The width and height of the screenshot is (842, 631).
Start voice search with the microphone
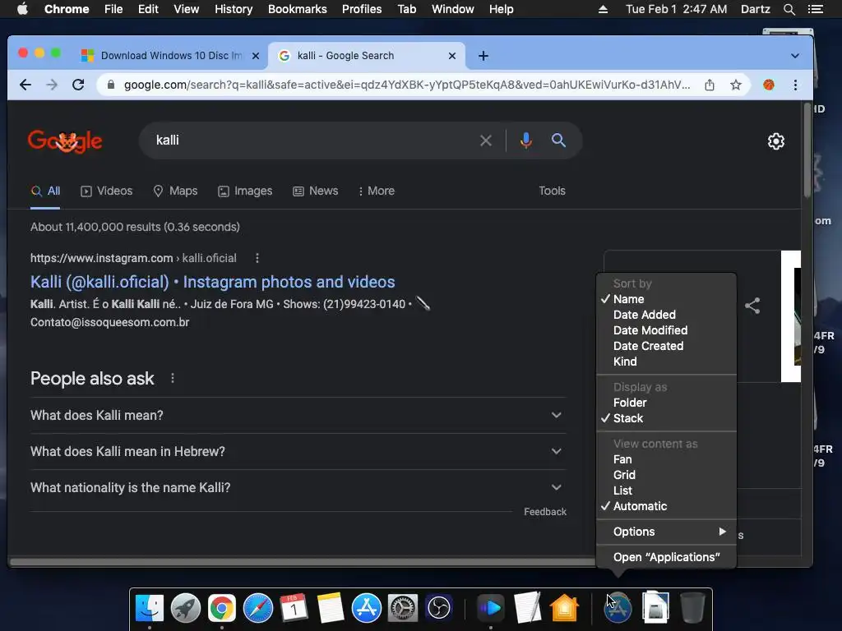526,140
